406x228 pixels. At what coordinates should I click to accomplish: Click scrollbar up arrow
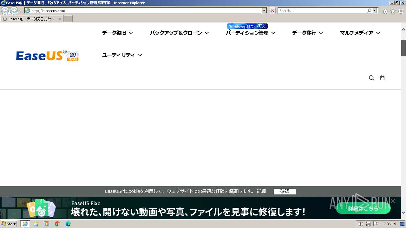(x=403, y=29)
